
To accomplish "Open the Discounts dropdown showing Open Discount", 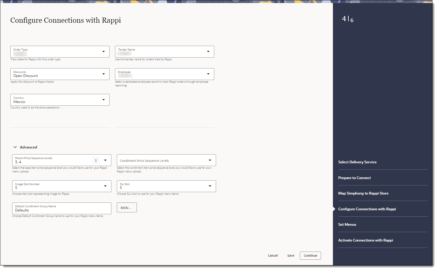I will 60,74.
